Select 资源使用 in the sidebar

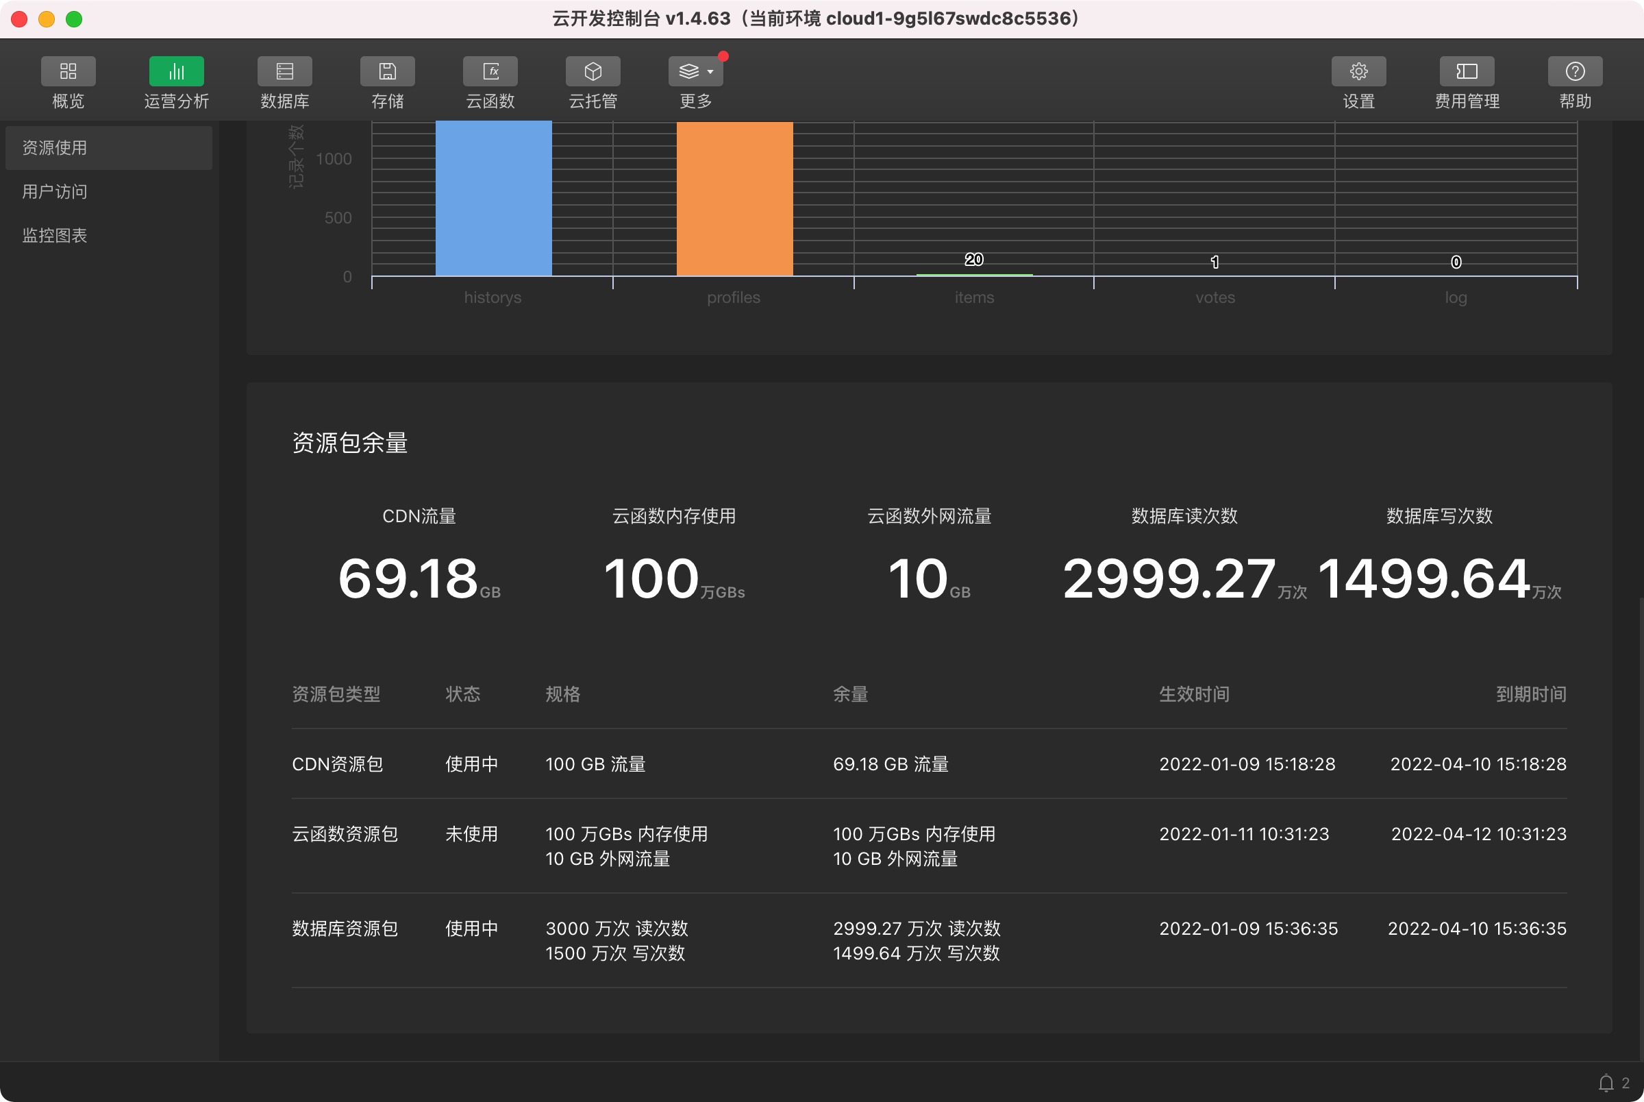tap(109, 147)
